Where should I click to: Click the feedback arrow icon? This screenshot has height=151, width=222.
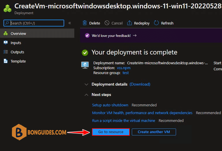[135, 35]
